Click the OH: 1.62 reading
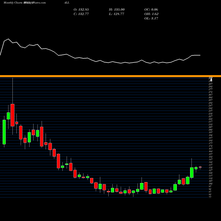This screenshot has height=221, width=221. 152,14
